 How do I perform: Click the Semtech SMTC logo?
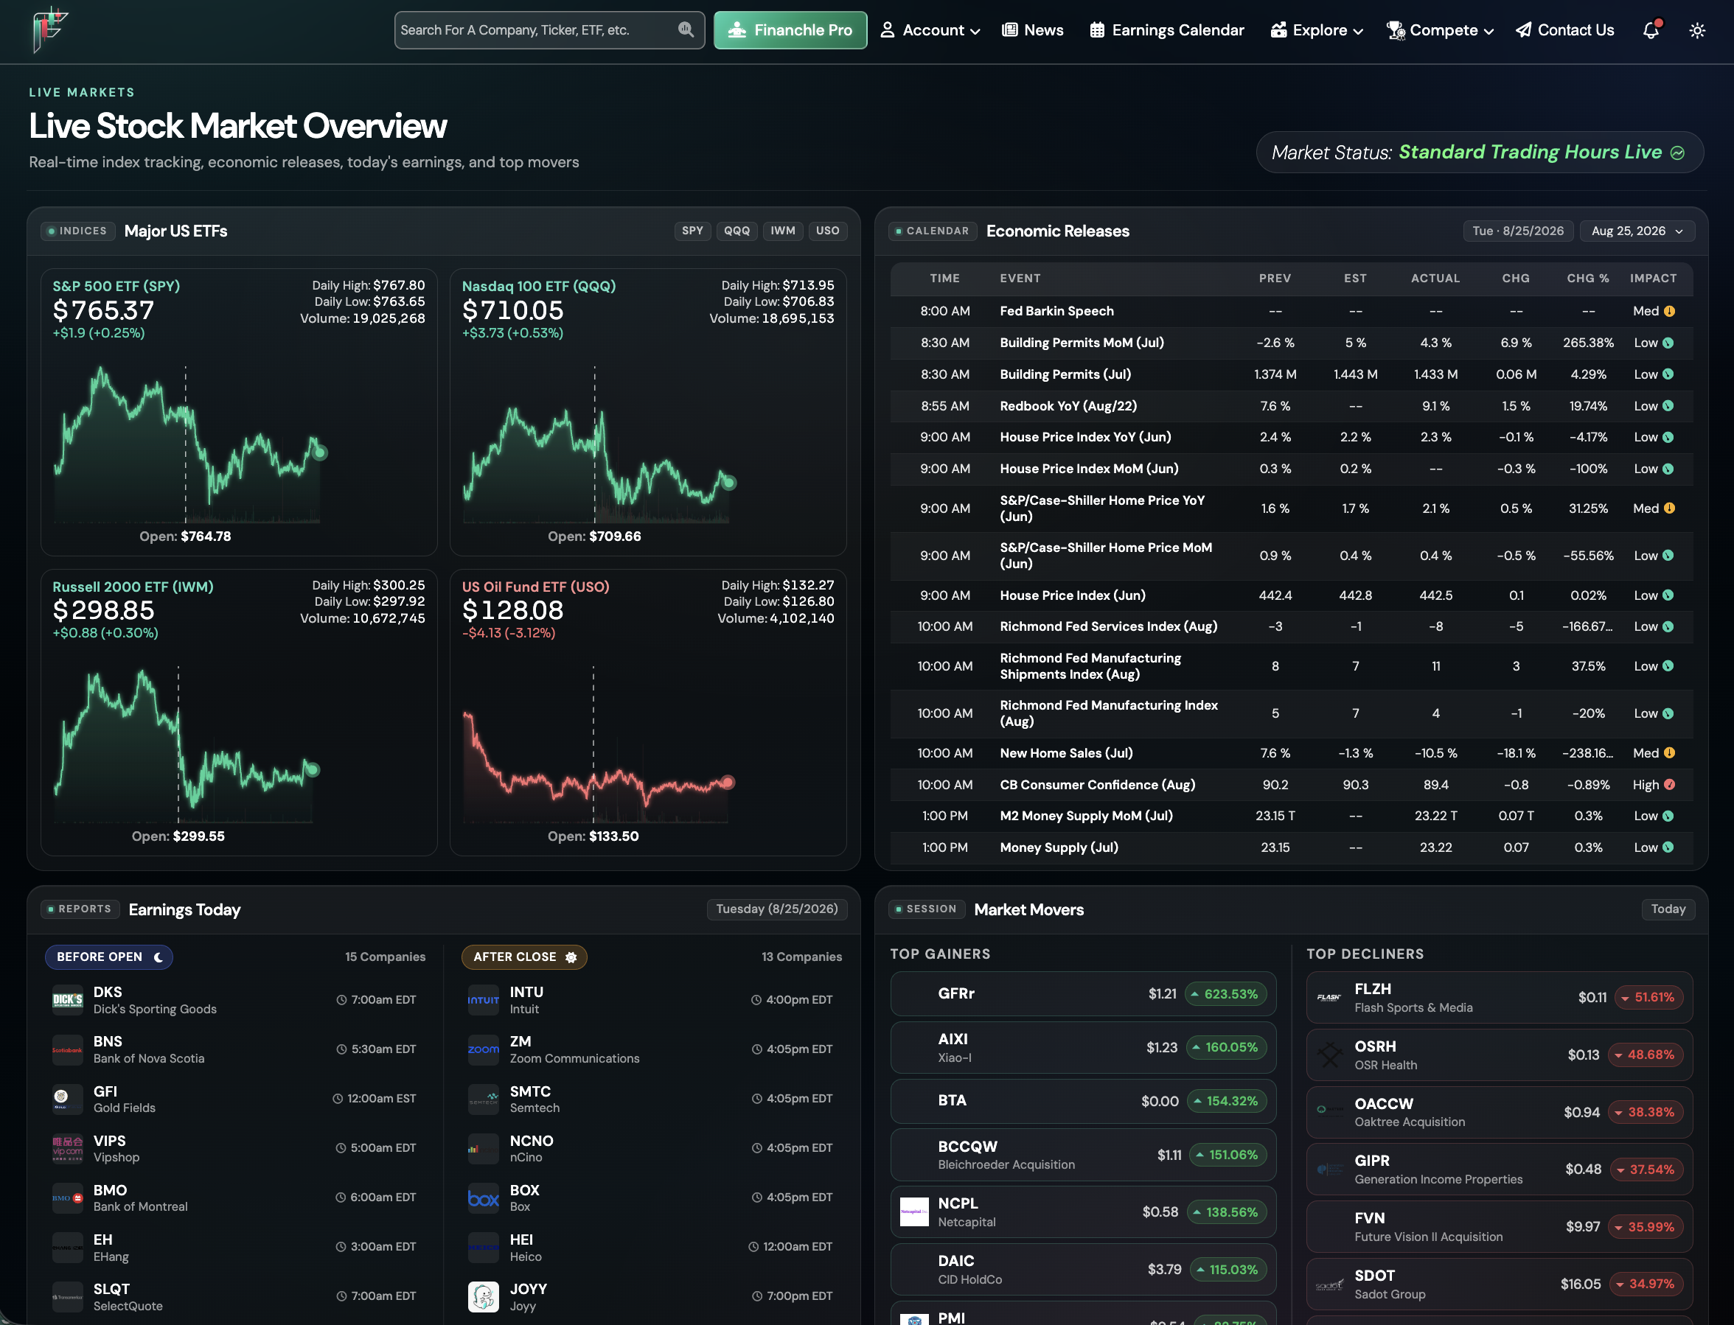(484, 1099)
